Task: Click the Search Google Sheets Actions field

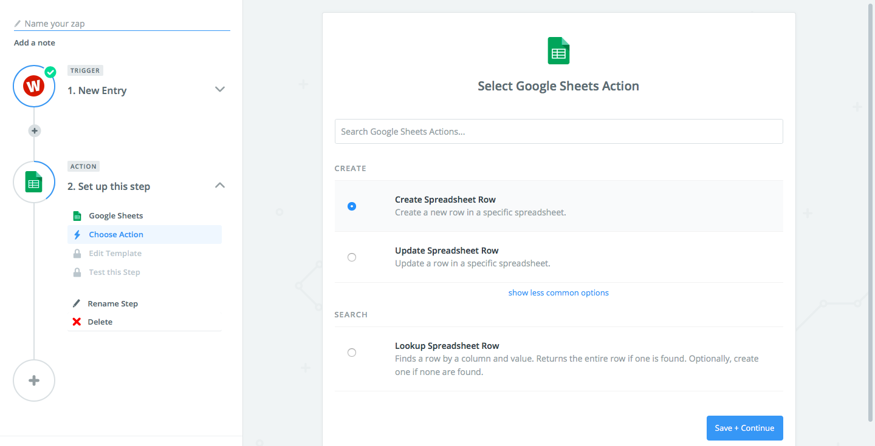Action: coord(558,131)
